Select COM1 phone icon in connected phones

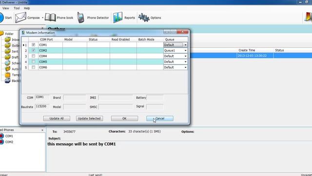[1, 136]
